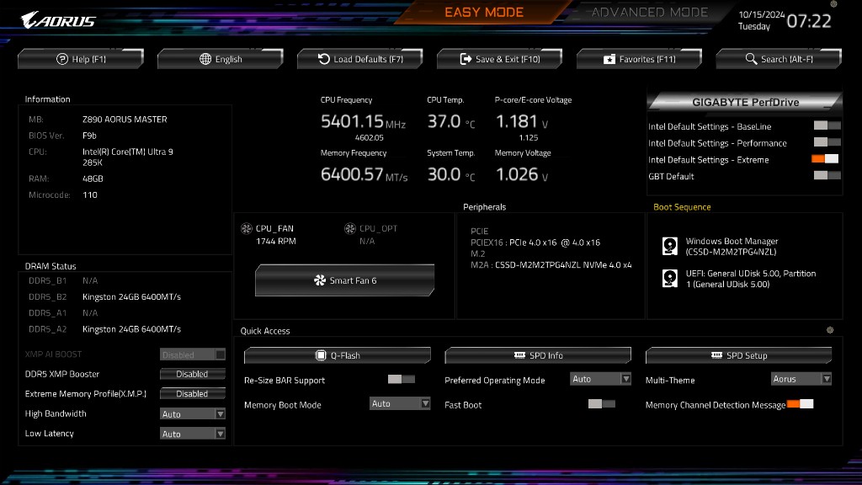The image size is (862, 485).
Task: Click the CPU_FAN fan icon
Action: (247, 228)
